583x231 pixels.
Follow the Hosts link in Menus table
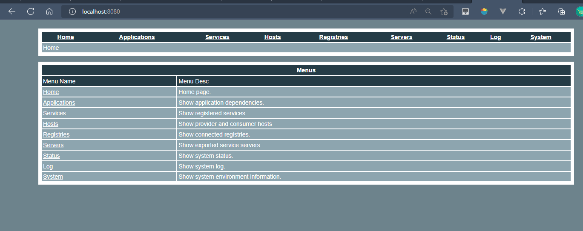51,124
